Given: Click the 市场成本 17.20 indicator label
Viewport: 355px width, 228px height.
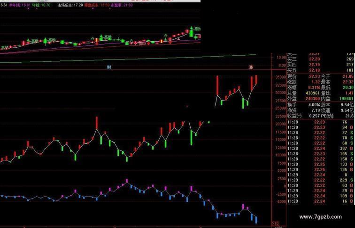Looking at the screenshot, I should pos(70,5).
